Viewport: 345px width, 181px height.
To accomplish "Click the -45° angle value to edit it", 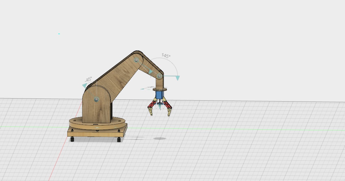I will (88, 79).
